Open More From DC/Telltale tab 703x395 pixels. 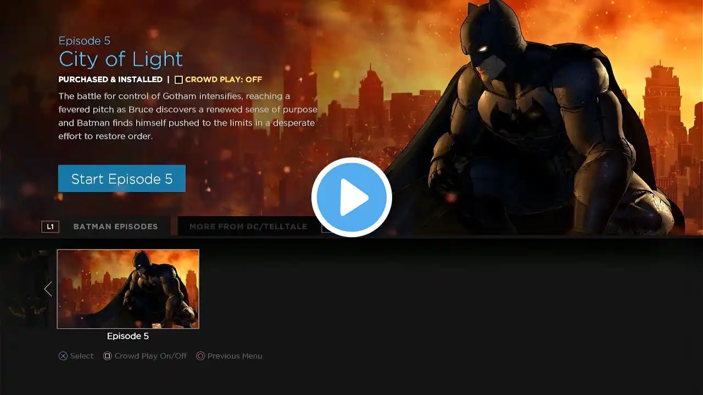pos(248,226)
